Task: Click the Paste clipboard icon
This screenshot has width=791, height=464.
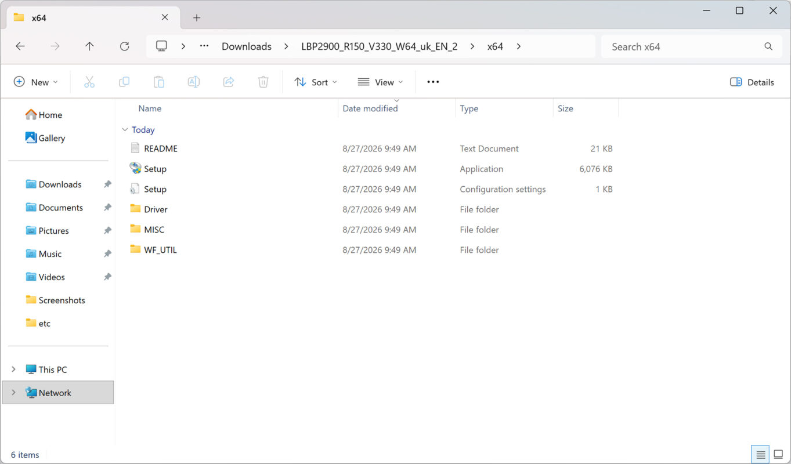Action: click(159, 82)
